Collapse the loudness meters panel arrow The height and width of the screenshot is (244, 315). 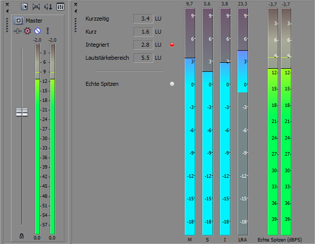click(x=75, y=11)
